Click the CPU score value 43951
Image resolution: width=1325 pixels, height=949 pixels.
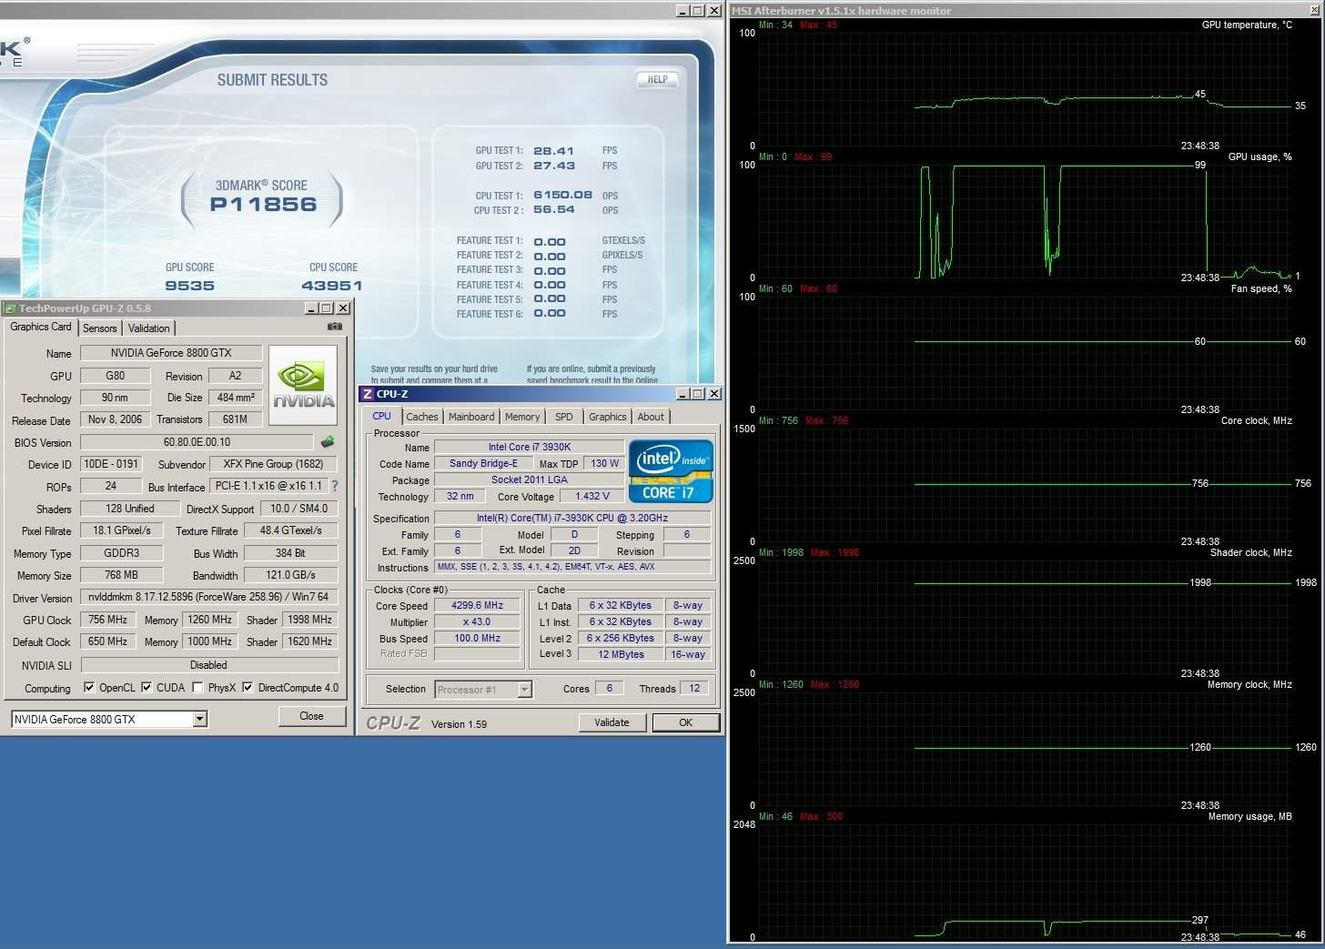tap(332, 286)
